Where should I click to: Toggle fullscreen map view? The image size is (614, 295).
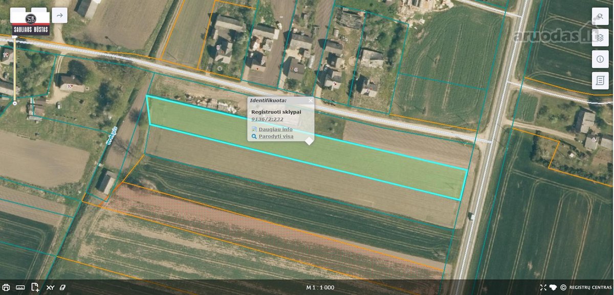tap(543, 288)
